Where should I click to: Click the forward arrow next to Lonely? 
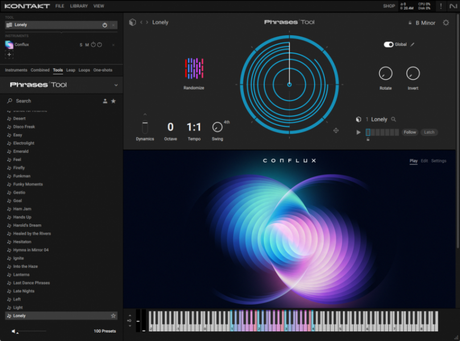(147, 22)
